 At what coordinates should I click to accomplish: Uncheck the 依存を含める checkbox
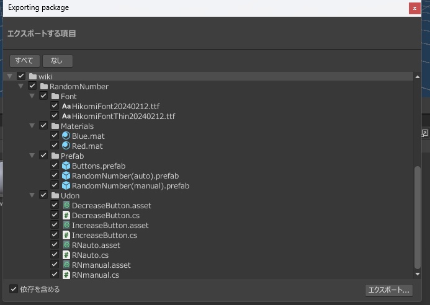pyautogui.click(x=14, y=288)
